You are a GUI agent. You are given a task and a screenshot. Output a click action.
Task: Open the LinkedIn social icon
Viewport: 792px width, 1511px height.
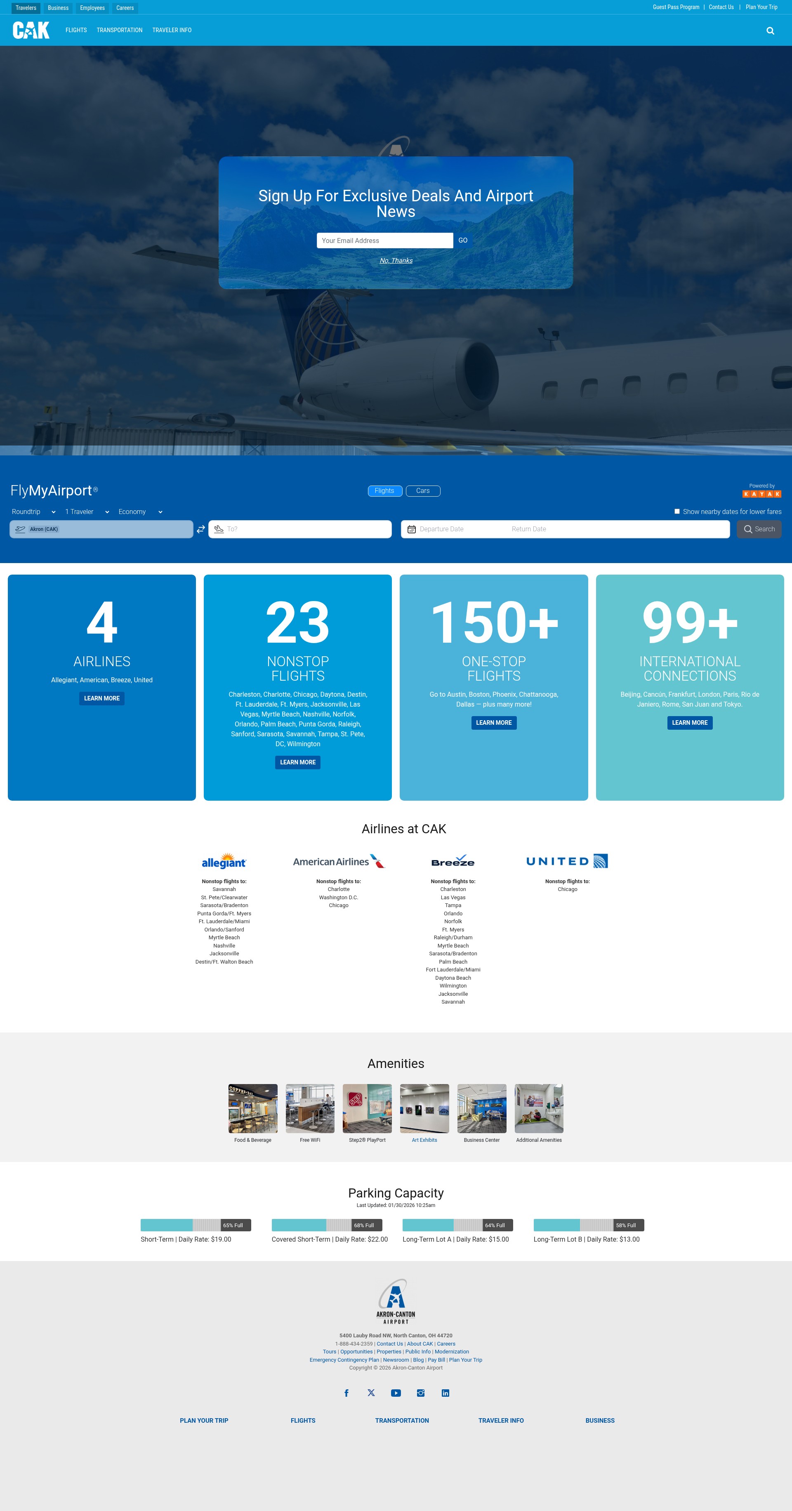point(445,1393)
